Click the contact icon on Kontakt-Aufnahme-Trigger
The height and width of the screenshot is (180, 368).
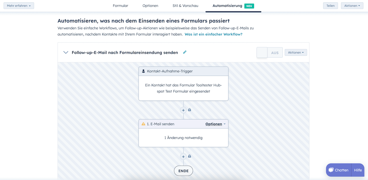(x=143, y=71)
